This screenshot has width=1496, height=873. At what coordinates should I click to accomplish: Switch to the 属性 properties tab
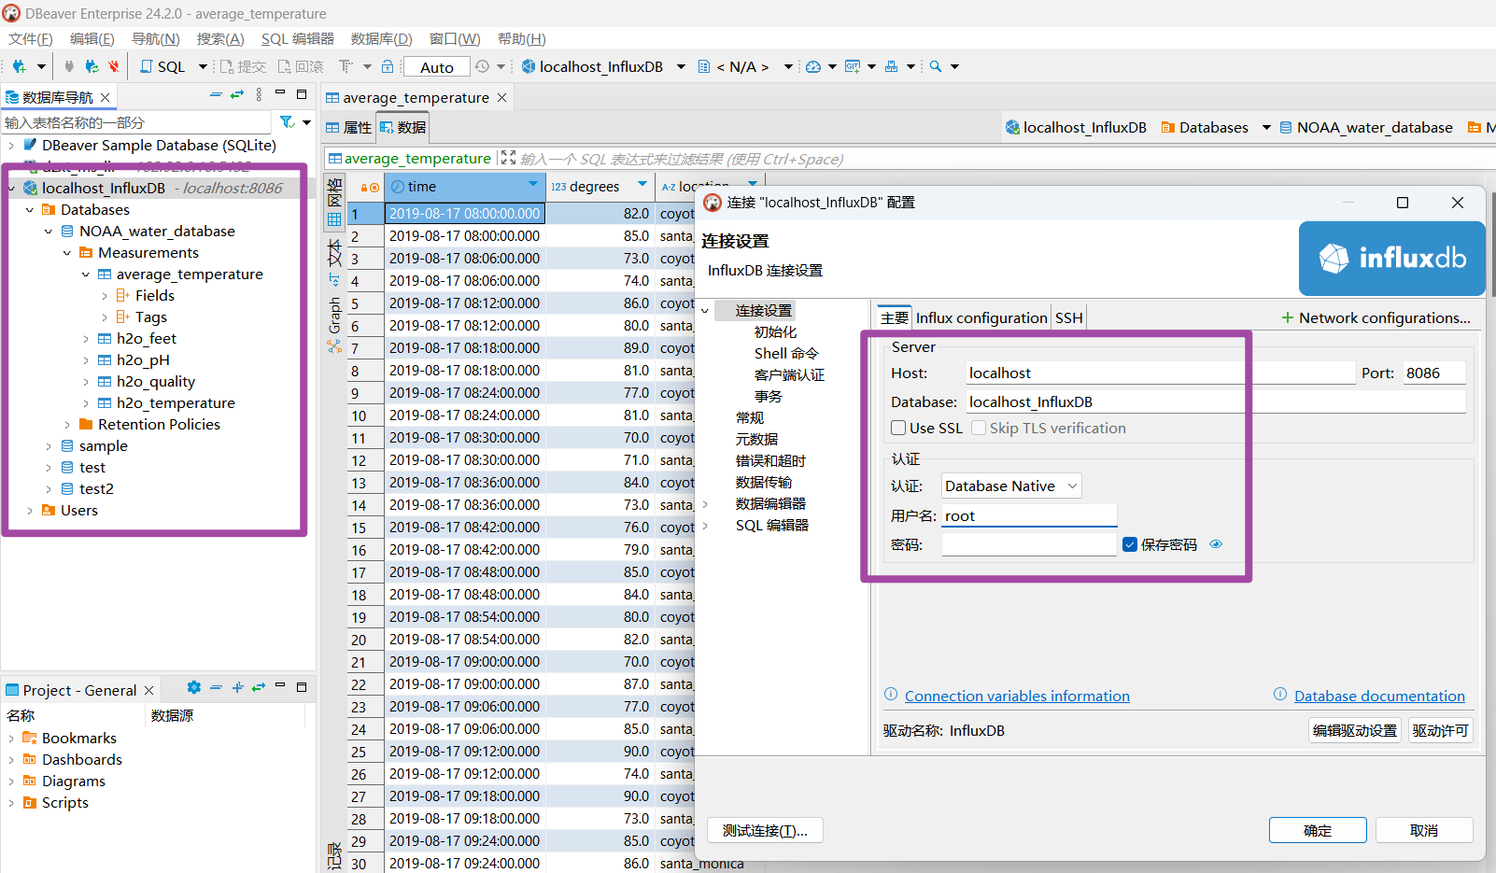(x=348, y=128)
